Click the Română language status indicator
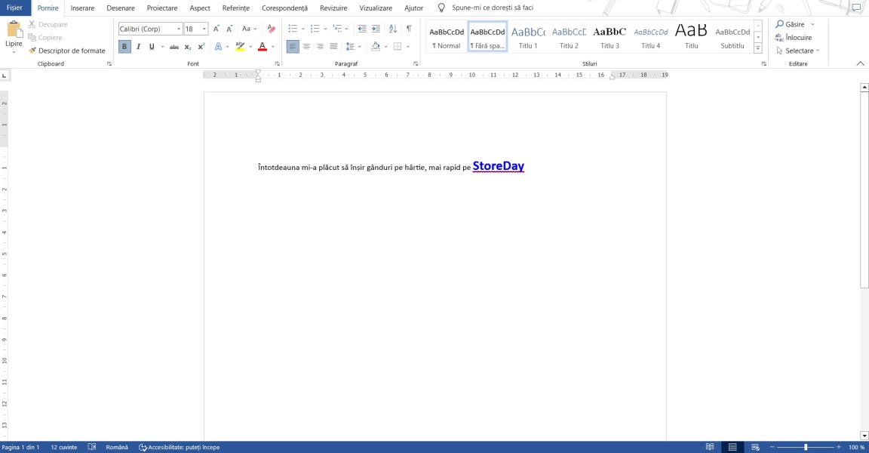 click(117, 448)
